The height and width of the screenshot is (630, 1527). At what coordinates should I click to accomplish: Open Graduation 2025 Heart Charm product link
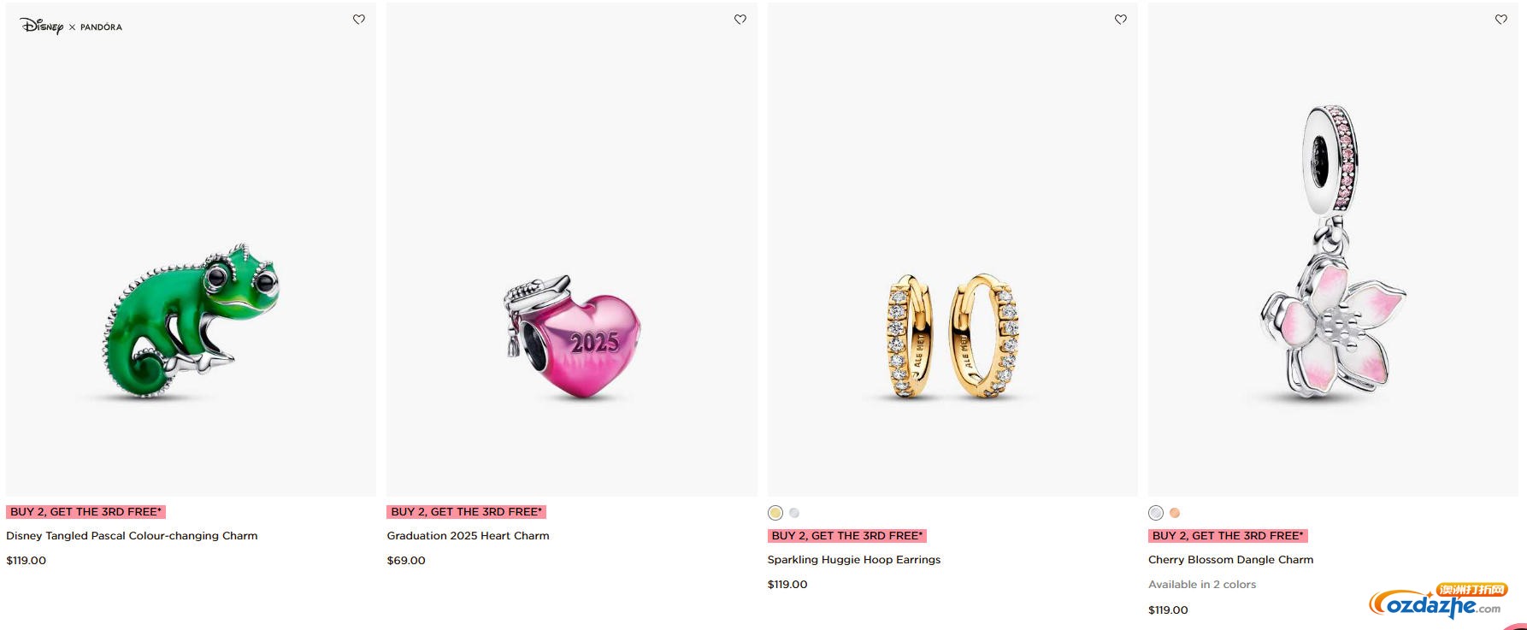pyautogui.click(x=468, y=536)
